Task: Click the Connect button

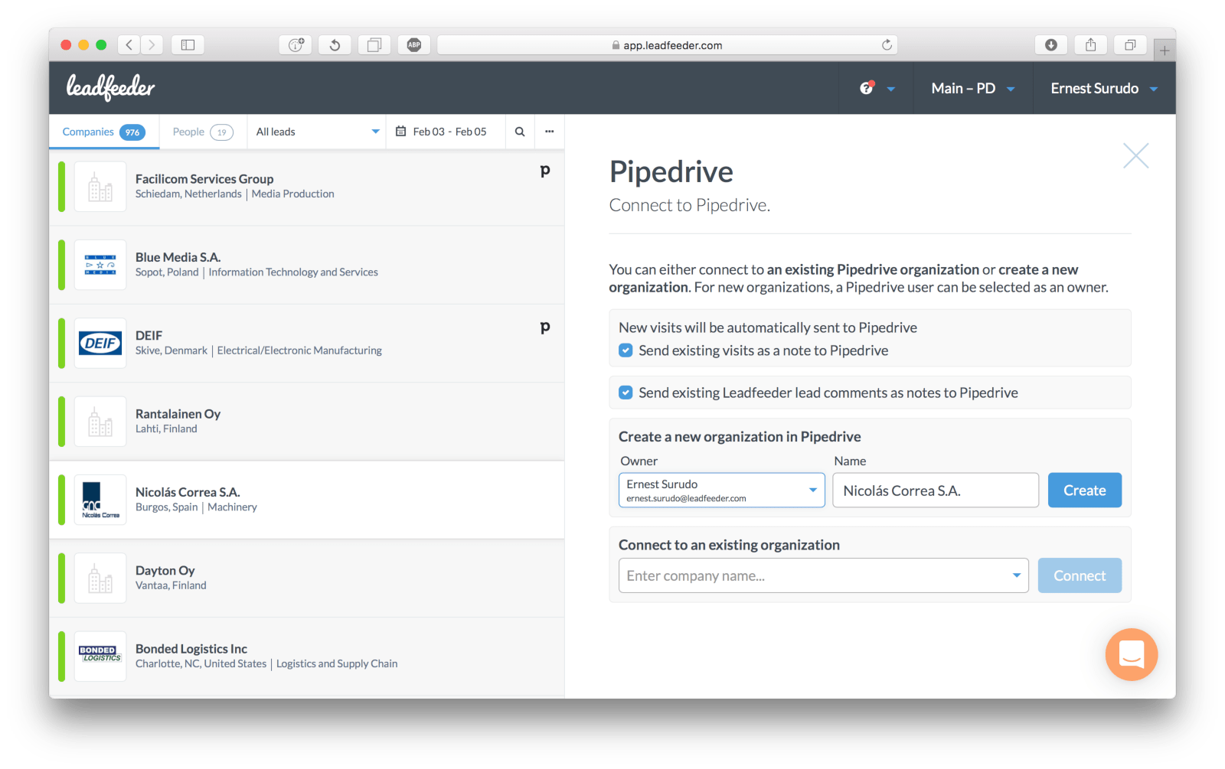Action: (x=1079, y=575)
